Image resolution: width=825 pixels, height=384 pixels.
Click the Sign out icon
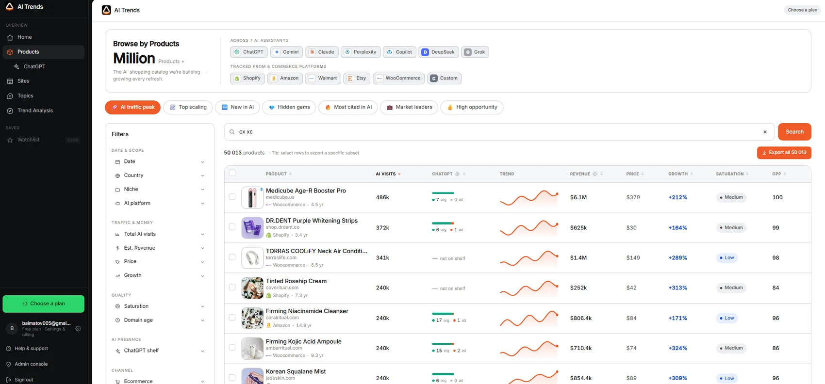pyautogui.click(x=9, y=380)
